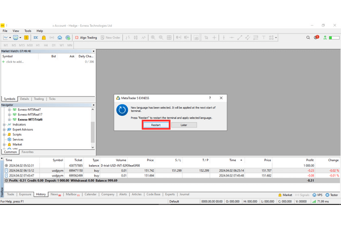Expand the Exness-MT5Real7 account node
This screenshot has height=227, width=341.
[x=9, y=110]
